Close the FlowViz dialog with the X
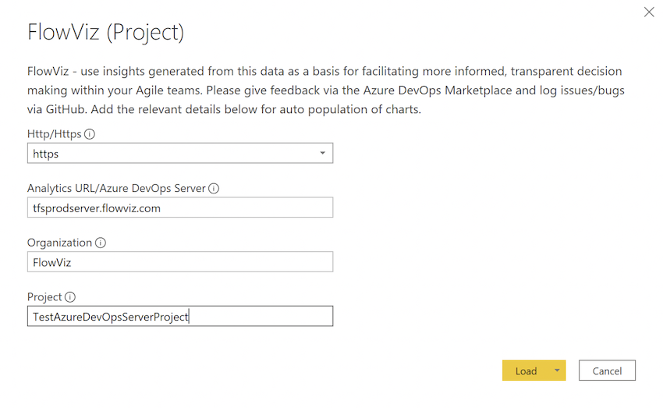663x408 pixels. pos(648,12)
